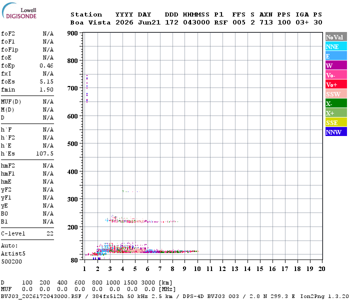This screenshot has height=300, width=350.
Task: Click the Lowell Digisonde logo
Action: coord(19,10)
